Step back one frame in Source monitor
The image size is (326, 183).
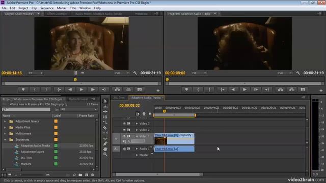click(x=70, y=89)
